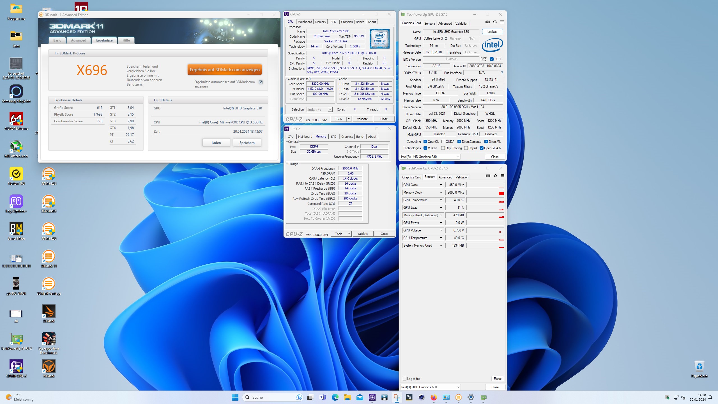Click Bus Interface question mark in GPU-Z
This screenshot has width=718, height=404.
[502, 73]
